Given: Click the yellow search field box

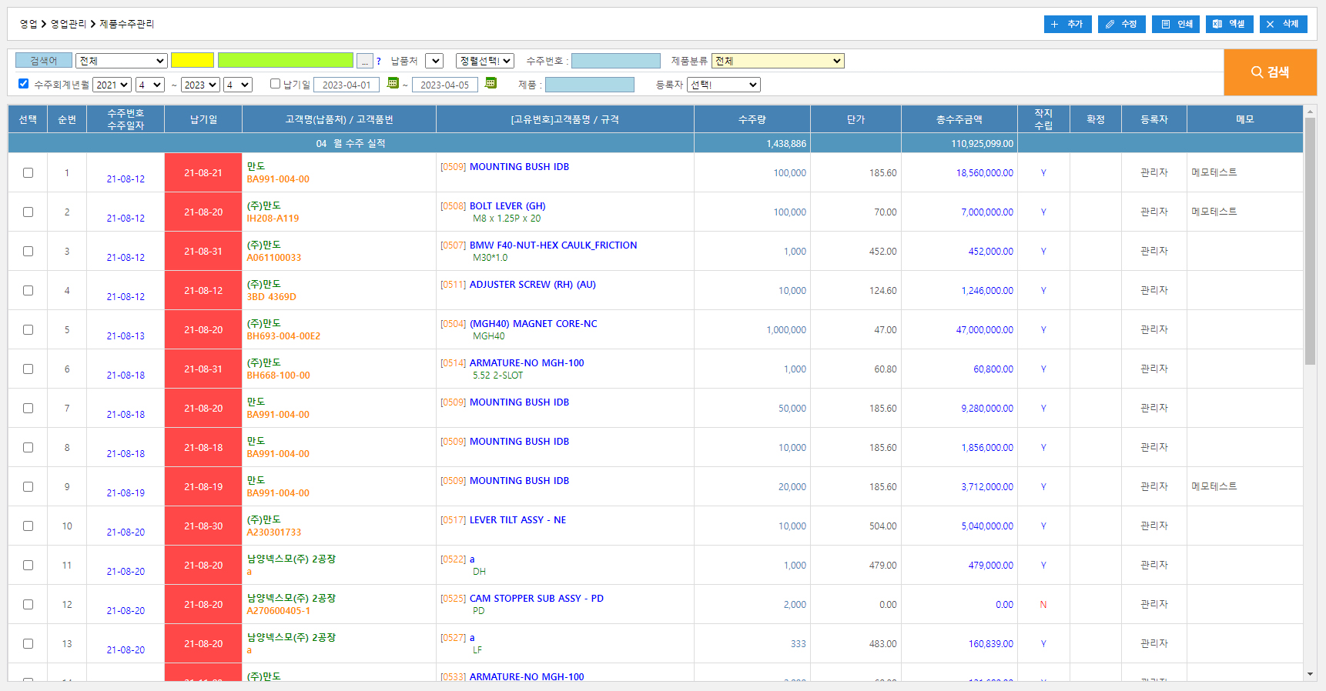Looking at the screenshot, I should pos(193,61).
